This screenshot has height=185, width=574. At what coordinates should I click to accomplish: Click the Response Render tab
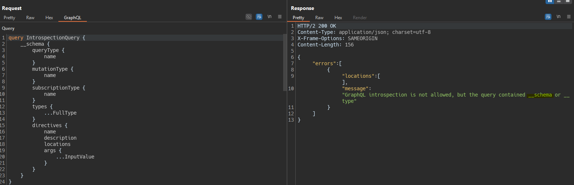coord(360,18)
